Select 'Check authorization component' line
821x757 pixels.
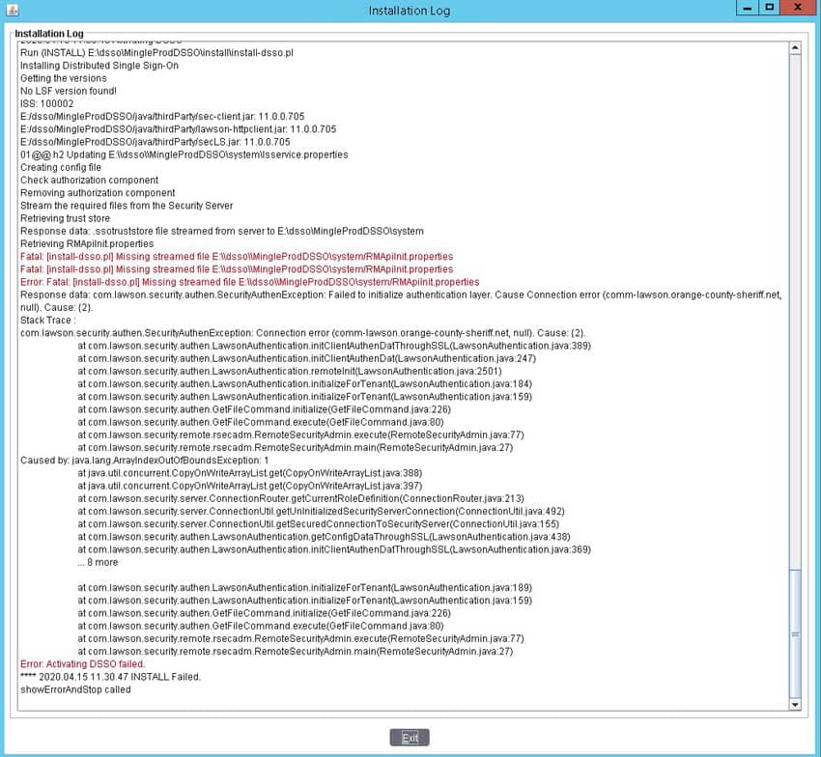89,181
